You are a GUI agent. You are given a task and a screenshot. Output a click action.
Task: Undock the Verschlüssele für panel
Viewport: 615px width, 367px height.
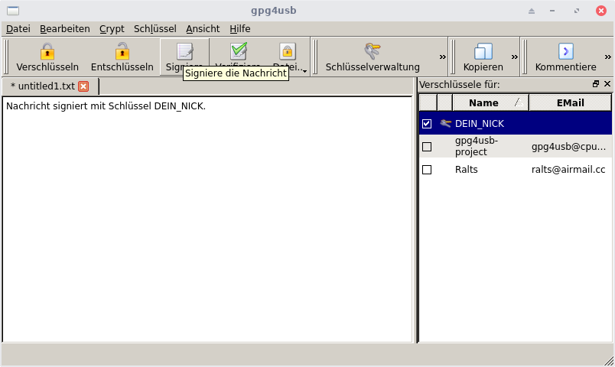596,84
